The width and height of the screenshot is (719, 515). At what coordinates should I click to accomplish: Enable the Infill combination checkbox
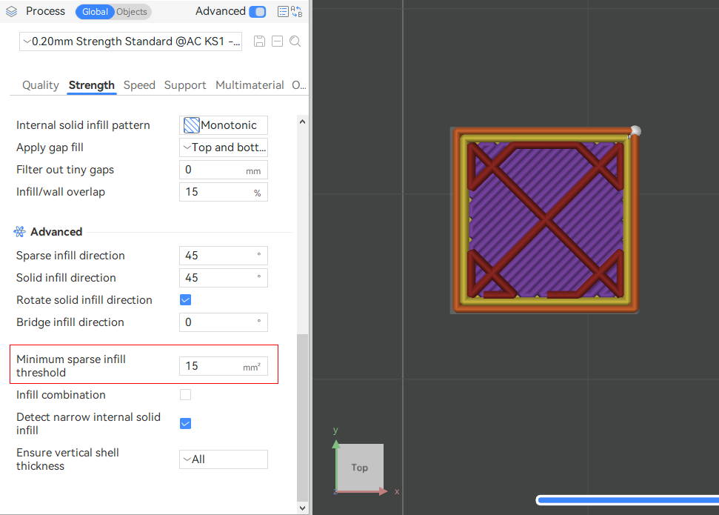point(185,395)
